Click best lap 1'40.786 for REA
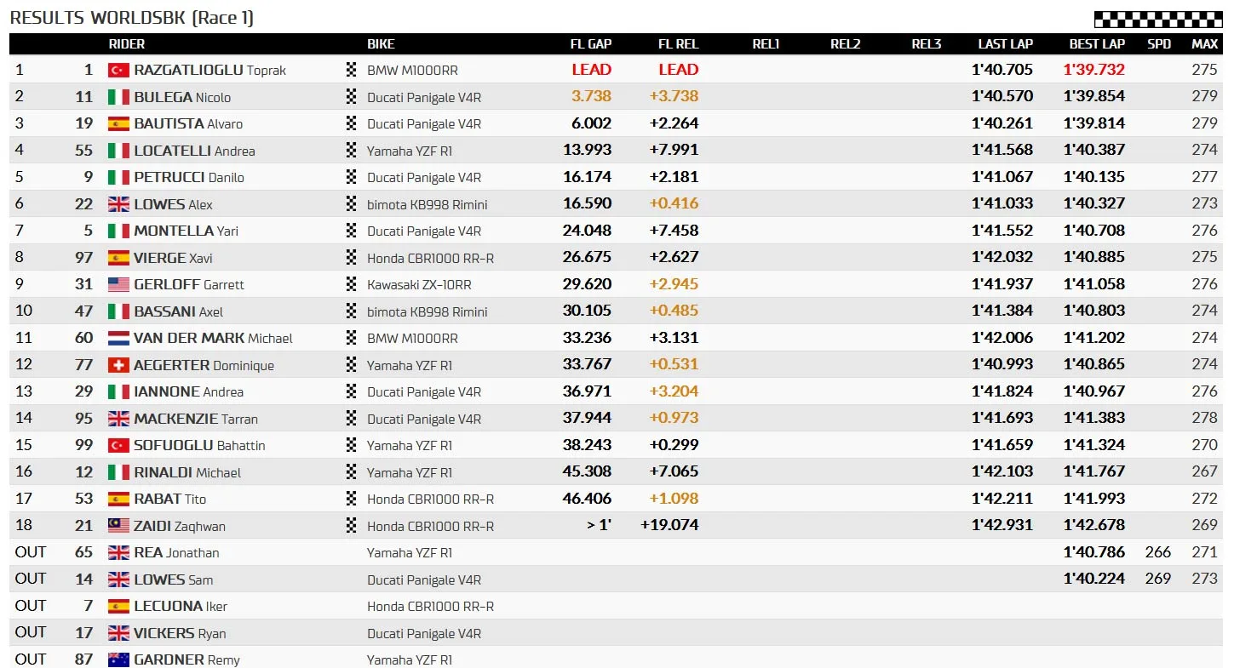The image size is (1234, 668). click(1094, 552)
